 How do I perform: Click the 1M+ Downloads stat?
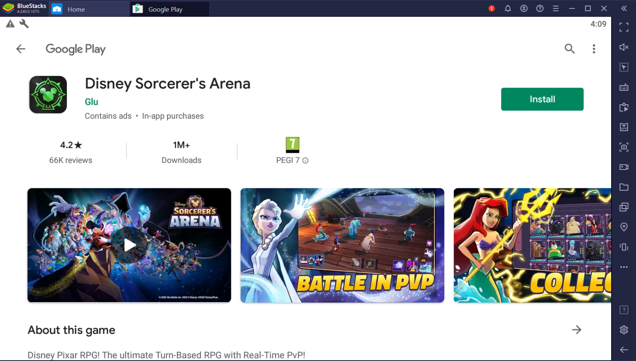point(182,152)
